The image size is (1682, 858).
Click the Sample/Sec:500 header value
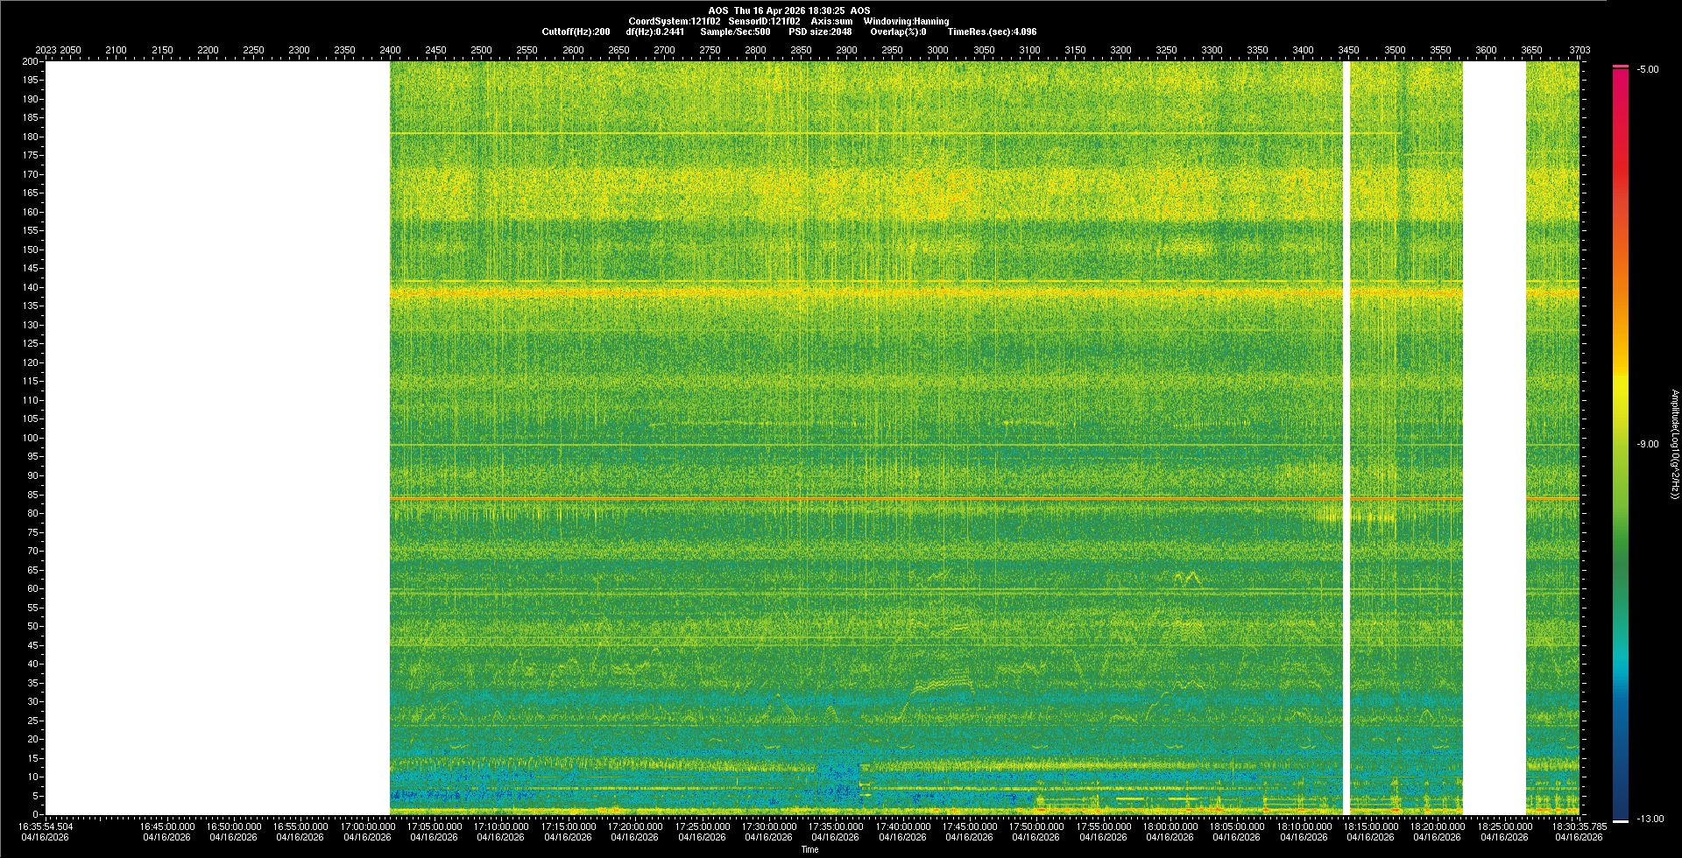(735, 32)
